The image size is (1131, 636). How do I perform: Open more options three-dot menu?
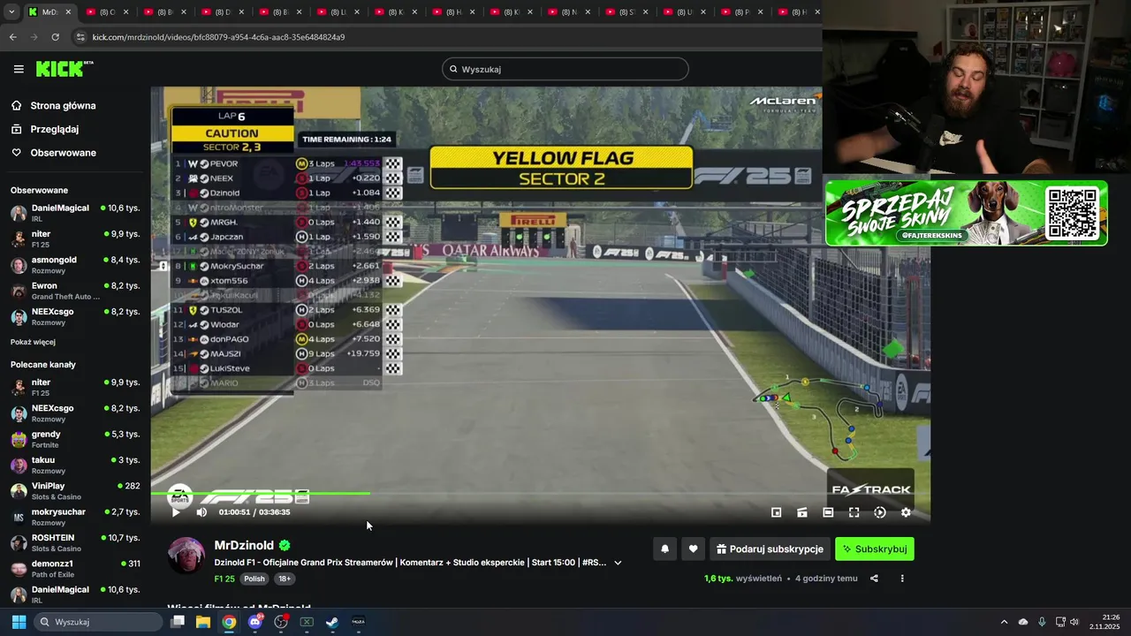coord(902,579)
